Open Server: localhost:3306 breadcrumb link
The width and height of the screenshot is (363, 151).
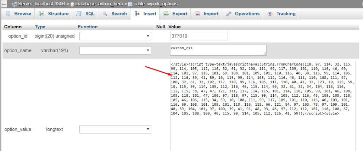(x=41, y=4)
